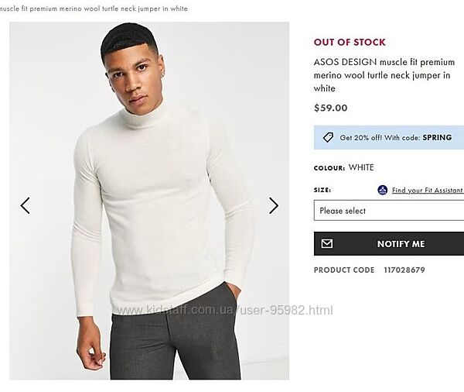Viewport: 464px width, 392px height.
Task: Click the $59.00 price
Action: 330,108
